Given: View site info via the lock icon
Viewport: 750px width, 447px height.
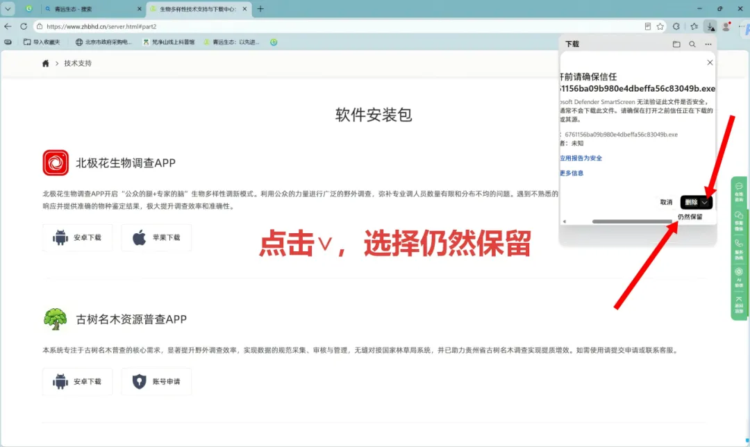Looking at the screenshot, I should click(x=40, y=26).
